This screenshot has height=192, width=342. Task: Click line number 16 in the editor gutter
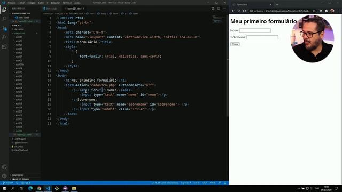[50, 90]
